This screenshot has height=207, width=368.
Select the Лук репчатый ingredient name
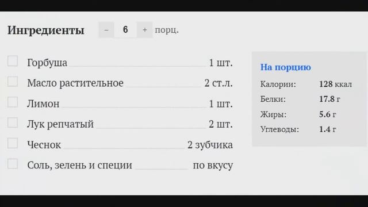pos(60,124)
